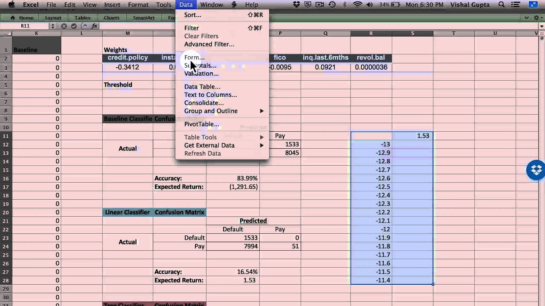Open Time Machine menu bar icon
The height and width of the screenshot is (306, 545).
(333, 5)
